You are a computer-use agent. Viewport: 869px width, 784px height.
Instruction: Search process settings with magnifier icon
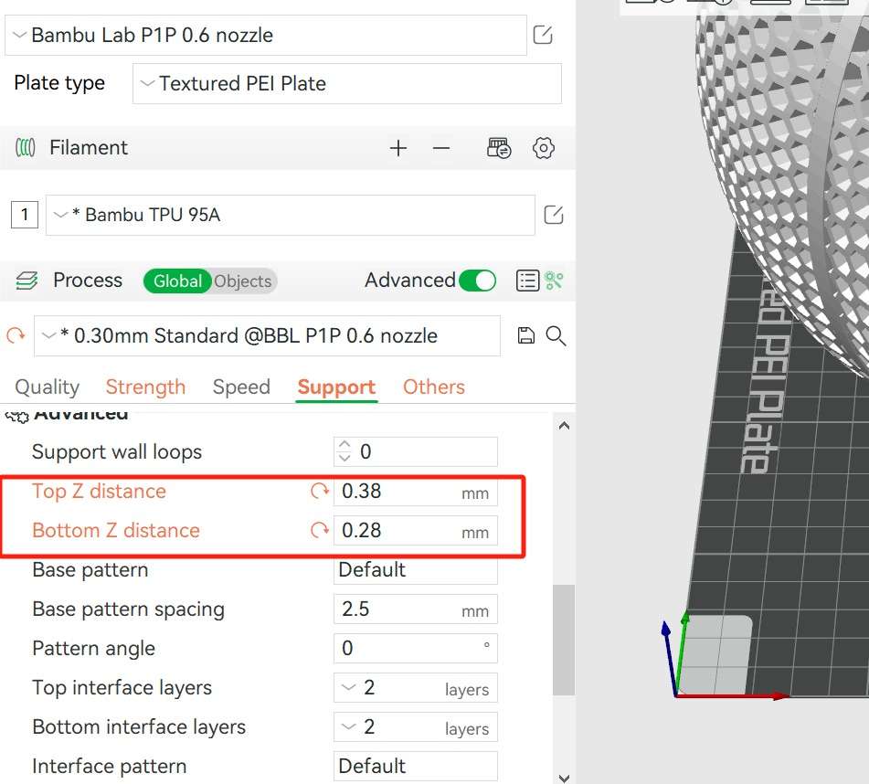pos(556,335)
